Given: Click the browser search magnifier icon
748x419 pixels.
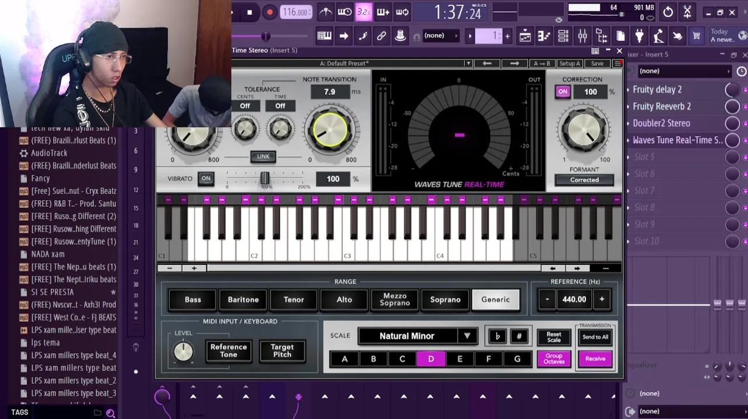Looking at the screenshot, I should point(110,413).
